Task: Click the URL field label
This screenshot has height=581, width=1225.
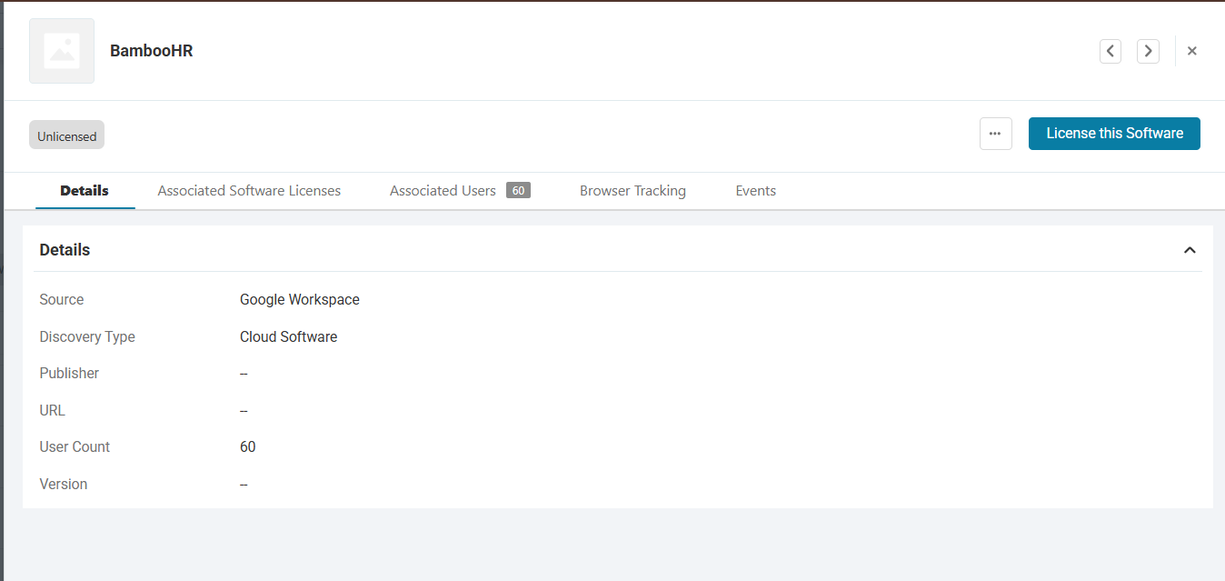Action: pos(53,410)
